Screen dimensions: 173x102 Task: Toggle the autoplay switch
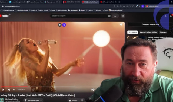click(92, 90)
